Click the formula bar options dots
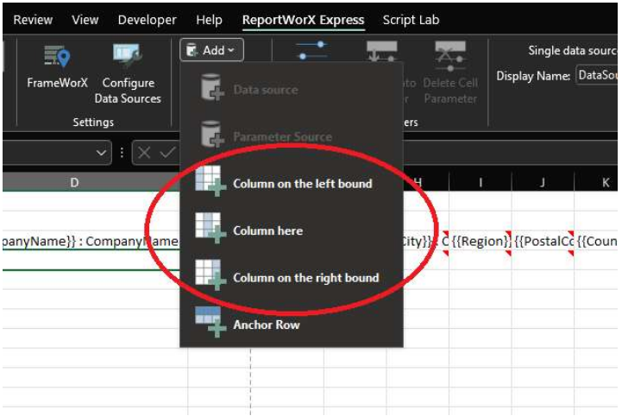Image resolution: width=622 pixels, height=416 pixels. click(x=122, y=153)
